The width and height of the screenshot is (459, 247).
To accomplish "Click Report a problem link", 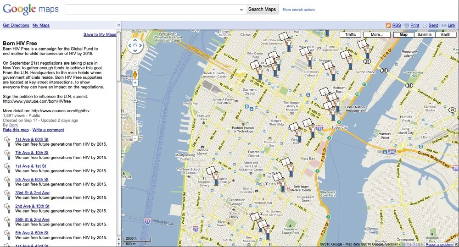I will click(439, 245).
